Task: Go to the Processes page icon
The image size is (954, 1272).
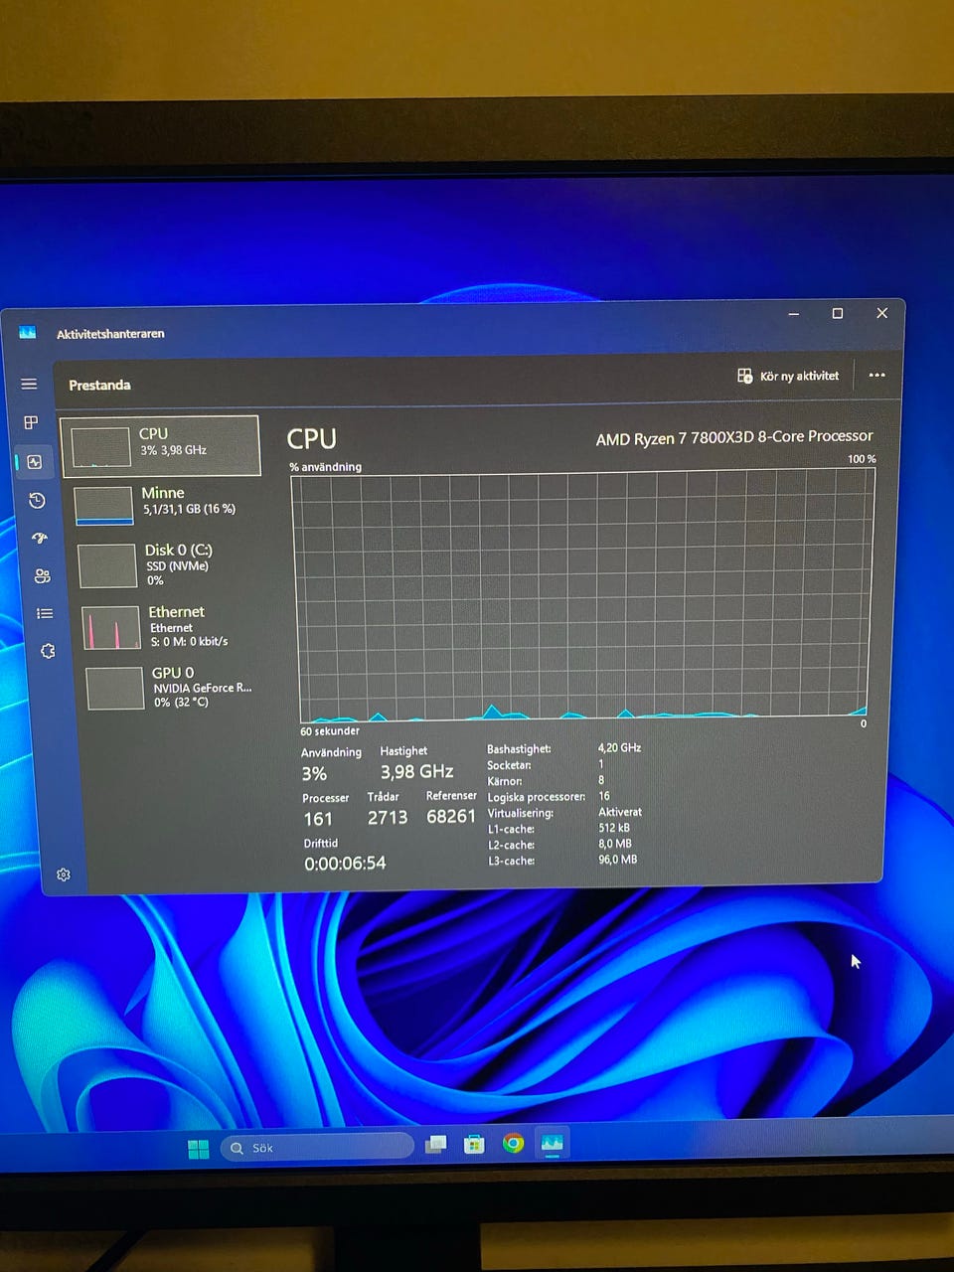Action: pyautogui.click(x=31, y=422)
